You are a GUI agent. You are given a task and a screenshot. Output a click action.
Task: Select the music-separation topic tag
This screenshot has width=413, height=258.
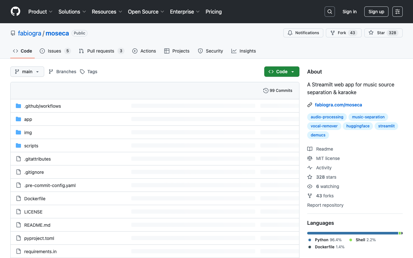pos(368,117)
